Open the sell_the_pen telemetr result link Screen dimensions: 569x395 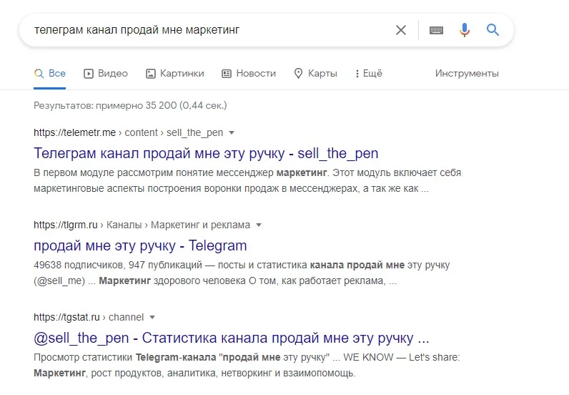click(x=206, y=153)
